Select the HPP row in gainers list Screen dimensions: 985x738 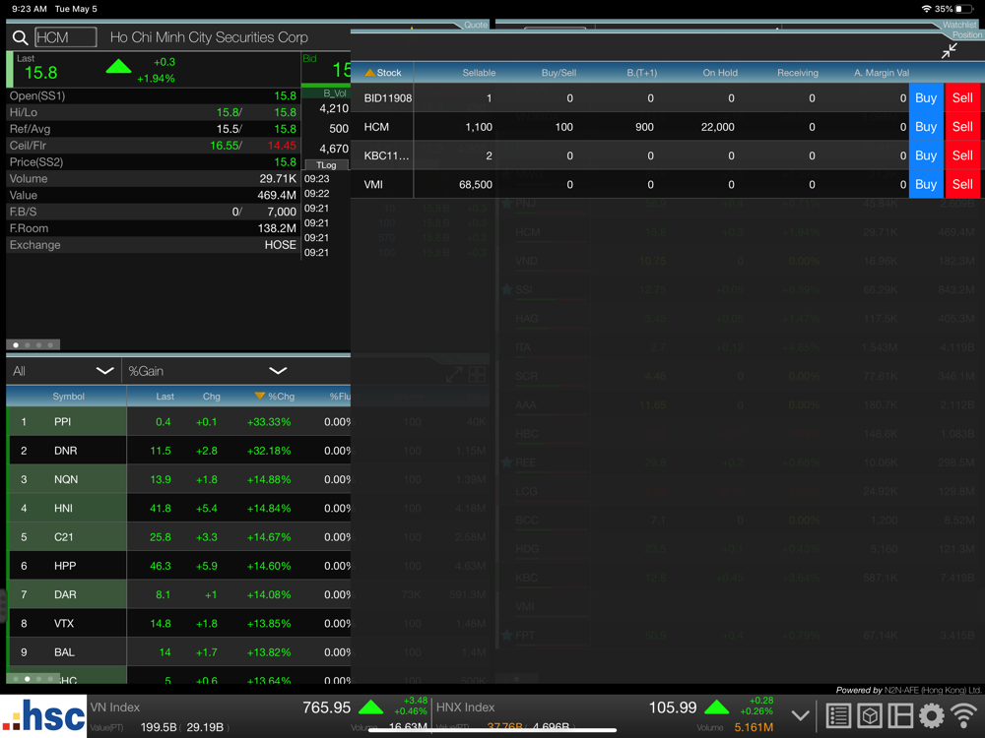pos(178,566)
